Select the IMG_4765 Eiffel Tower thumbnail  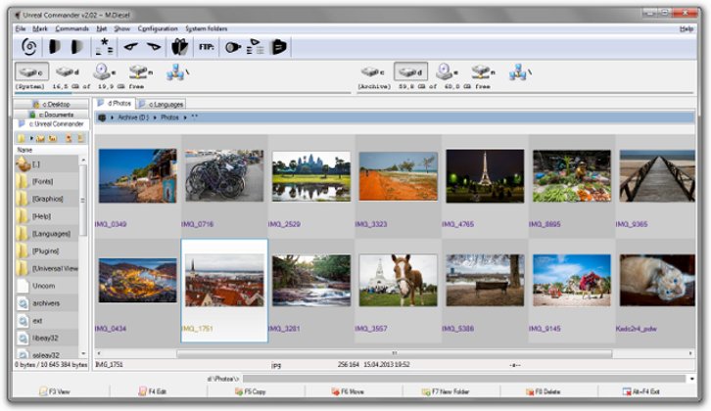pyautogui.click(x=485, y=176)
